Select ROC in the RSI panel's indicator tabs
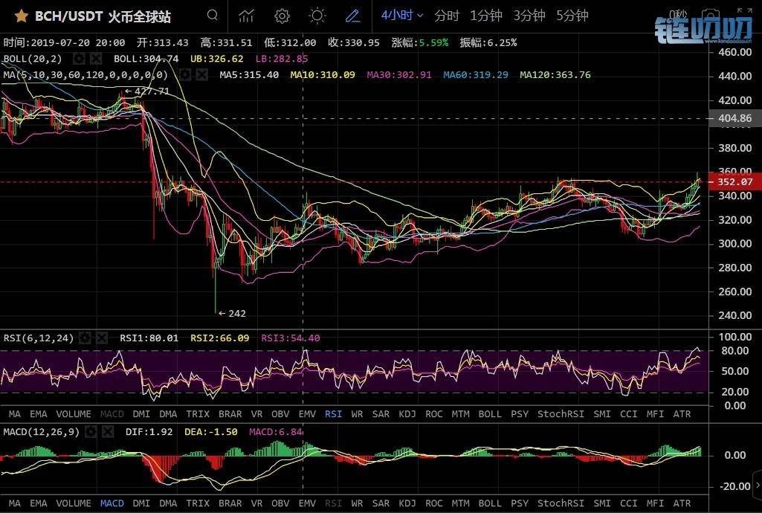Image resolution: width=762 pixels, height=513 pixels. point(434,414)
